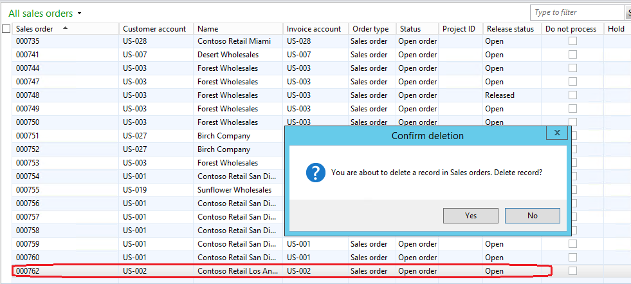Click the Order type column header
The width and height of the screenshot is (631, 284).
[x=369, y=28]
